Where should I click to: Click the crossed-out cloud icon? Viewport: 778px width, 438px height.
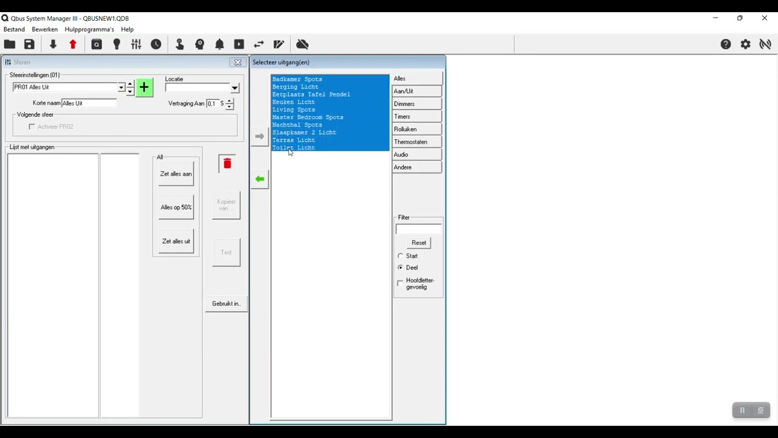[x=303, y=44]
